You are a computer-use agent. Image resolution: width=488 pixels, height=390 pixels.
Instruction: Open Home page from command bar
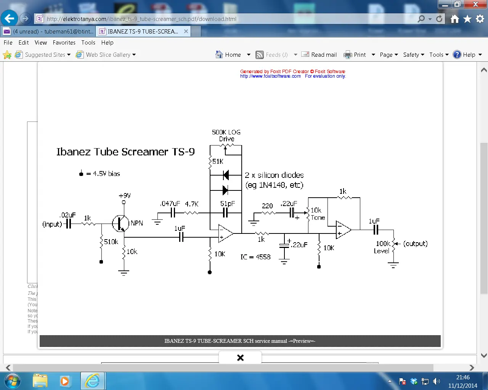click(228, 54)
